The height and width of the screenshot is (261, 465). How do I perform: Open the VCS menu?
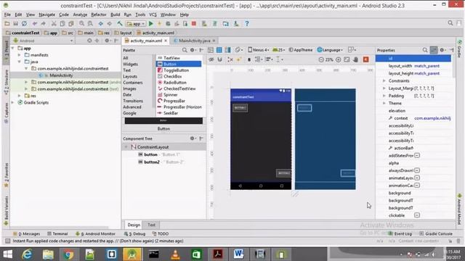[x=153, y=14]
